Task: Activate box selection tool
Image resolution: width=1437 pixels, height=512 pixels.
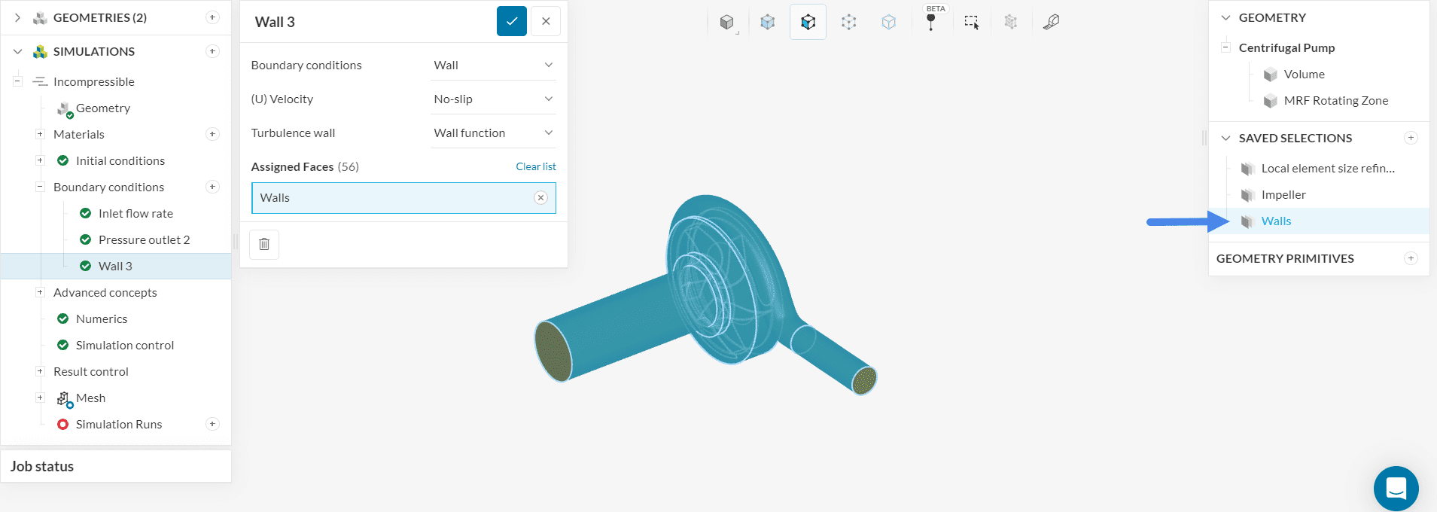Action: click(972, 23)
